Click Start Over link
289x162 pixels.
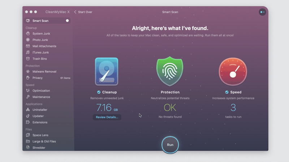click(85, 12)
